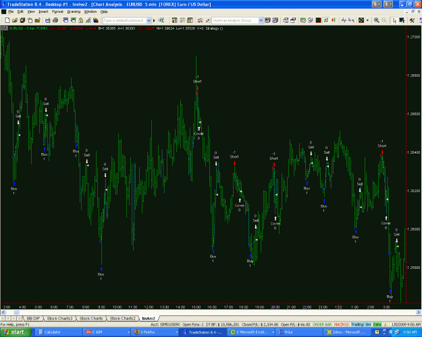Click the EasyLanguage pencil edit icon
422x337 pixels.
[88, 20]
